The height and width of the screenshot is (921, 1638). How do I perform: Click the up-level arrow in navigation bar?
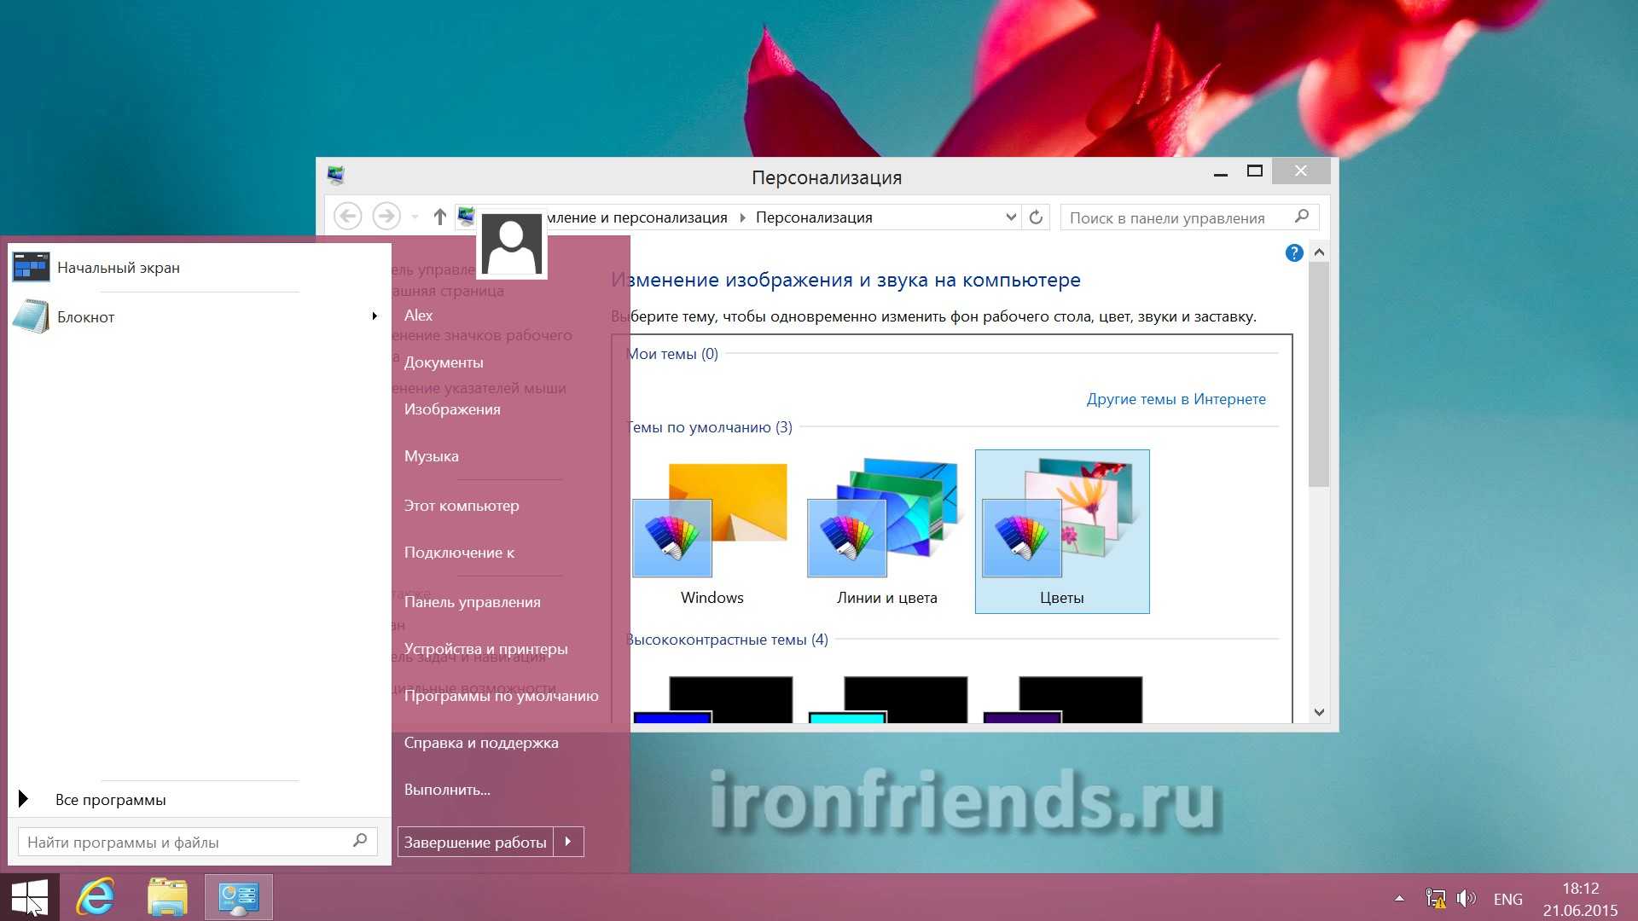pos(439,217)
